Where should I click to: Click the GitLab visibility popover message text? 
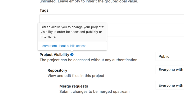pyautogui.click(x=72, y=32)
